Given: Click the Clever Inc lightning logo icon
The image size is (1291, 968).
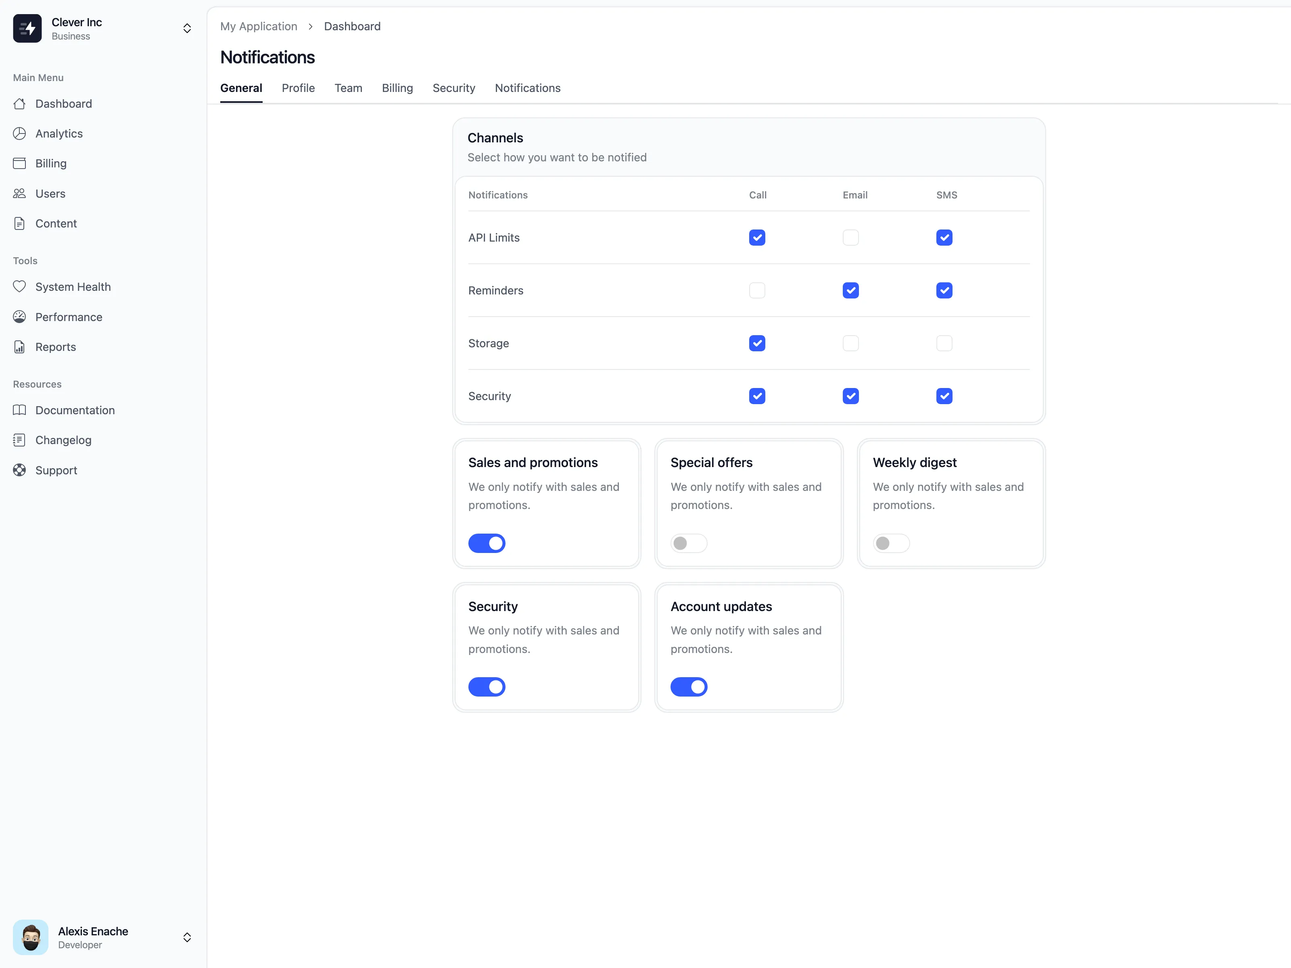Looking at the screenshot, I should tap(27, 29).
